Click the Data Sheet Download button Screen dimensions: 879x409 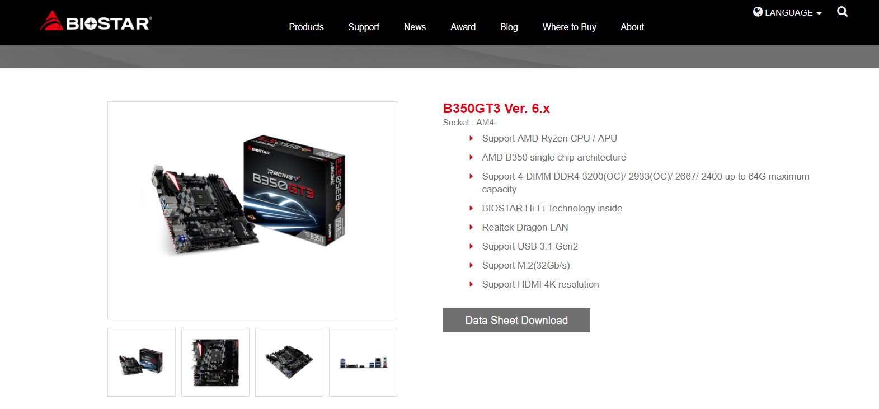coord(516,320)
